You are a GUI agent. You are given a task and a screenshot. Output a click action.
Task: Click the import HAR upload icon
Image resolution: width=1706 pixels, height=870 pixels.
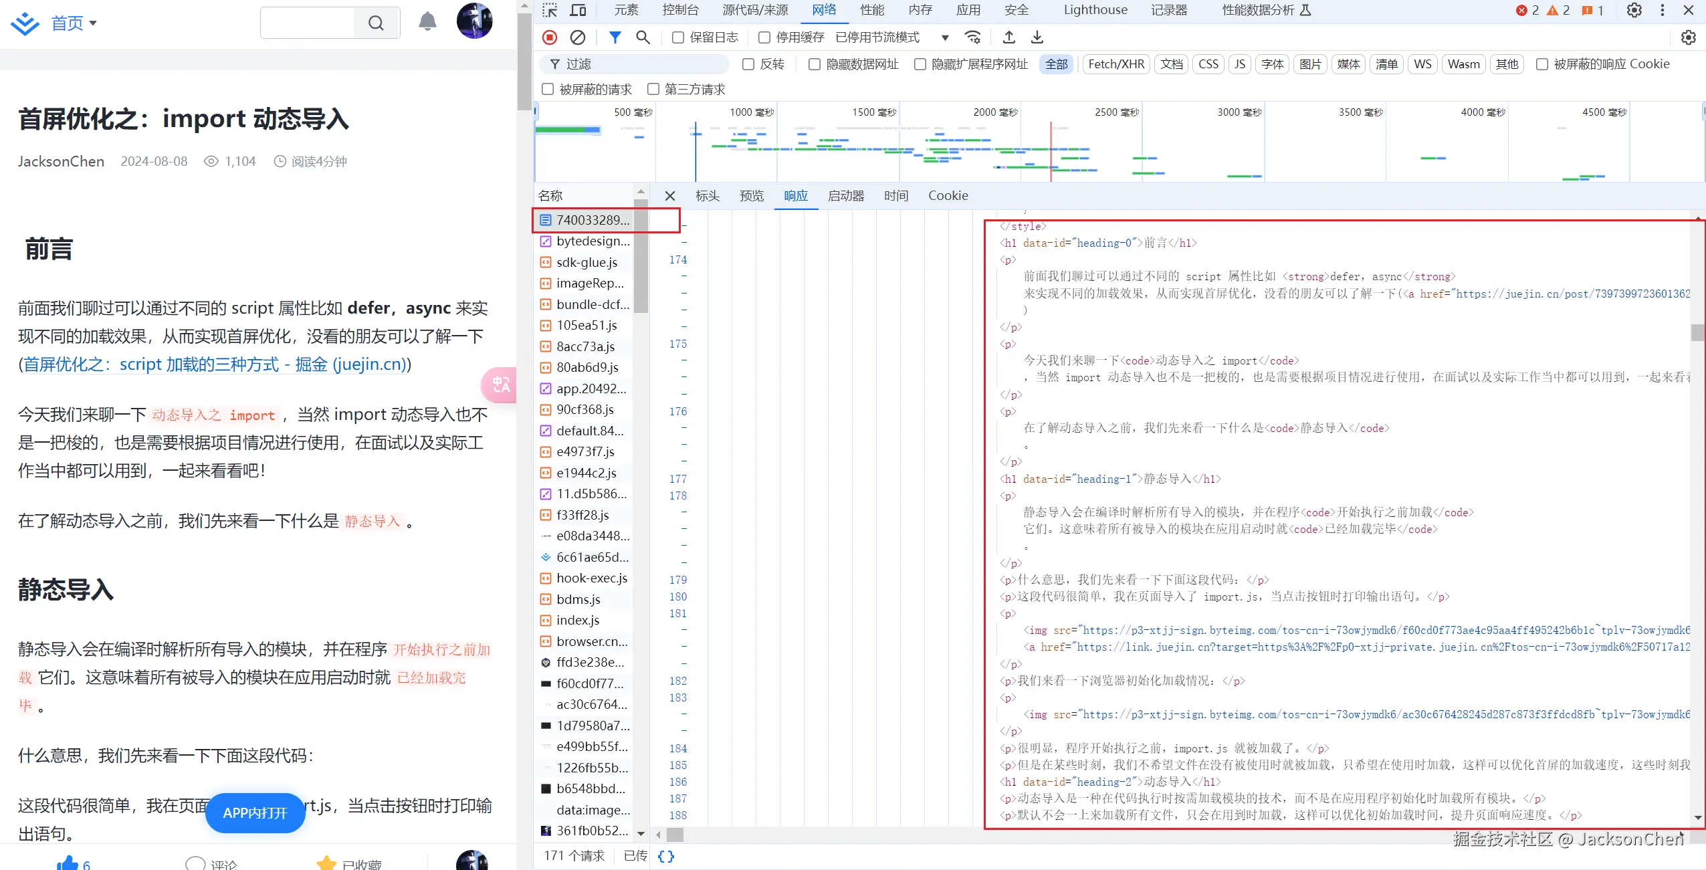pos(1009,37)
